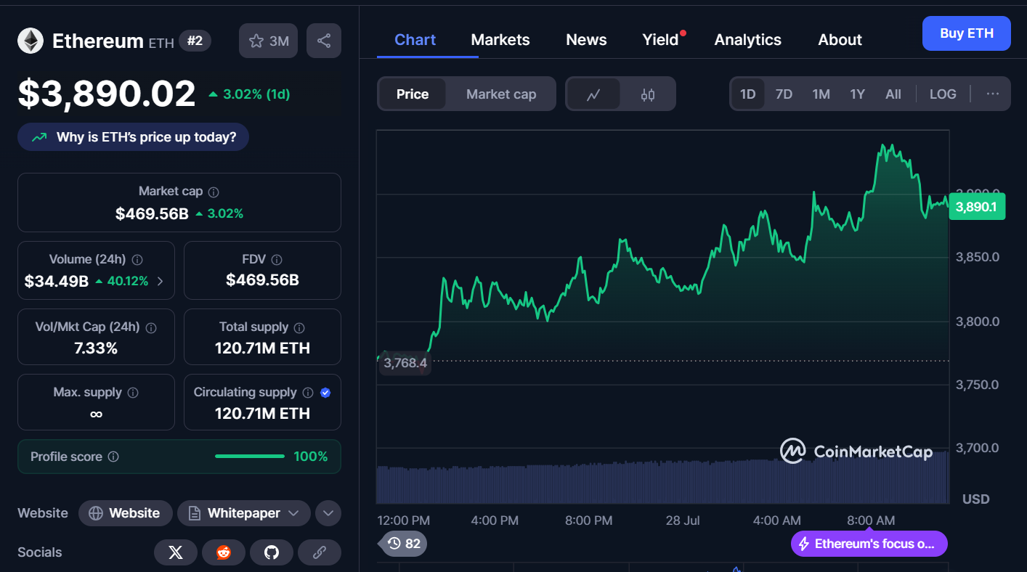Open the FDV info icon
The width and height of the screenshot is (1027, 572).
(x=277, y=260)
